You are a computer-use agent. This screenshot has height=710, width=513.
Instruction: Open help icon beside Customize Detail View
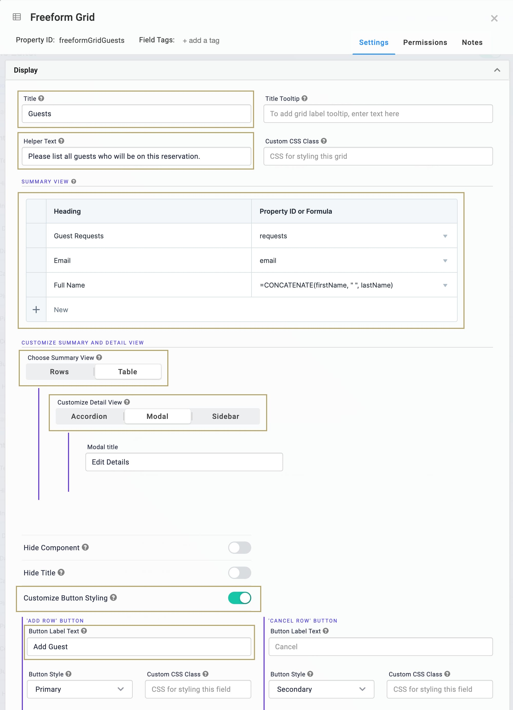127,402
